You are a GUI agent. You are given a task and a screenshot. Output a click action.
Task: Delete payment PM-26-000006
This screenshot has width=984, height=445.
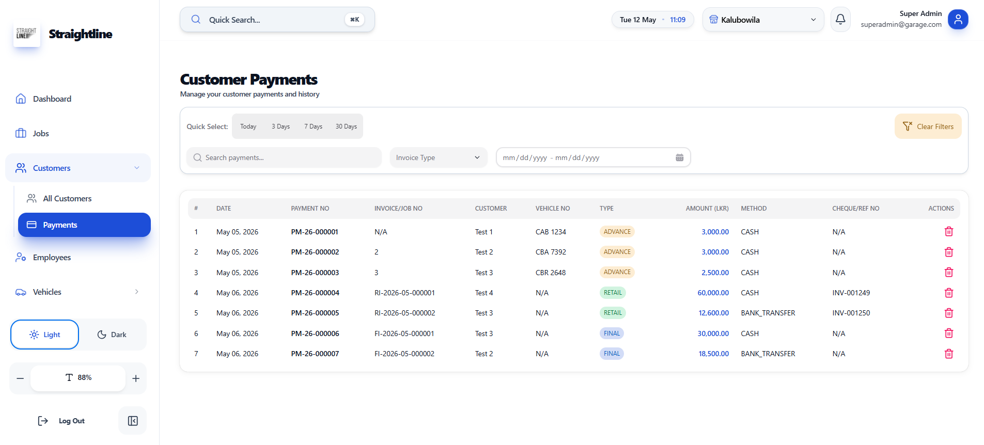pyautogui.click(x=948, y=333)
